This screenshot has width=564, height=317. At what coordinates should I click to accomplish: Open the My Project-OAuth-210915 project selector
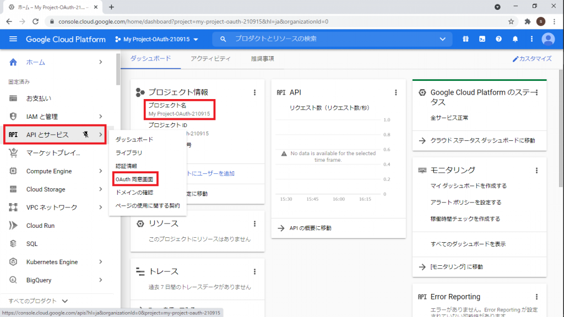(157, 39)
